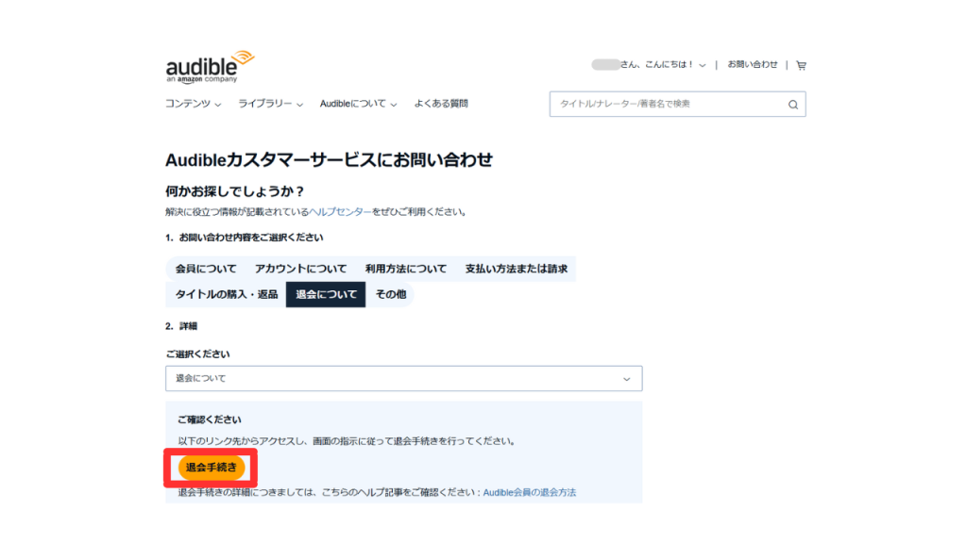Expand the ライブラリー menu
967x543 pixels.
tap(271, 104)
